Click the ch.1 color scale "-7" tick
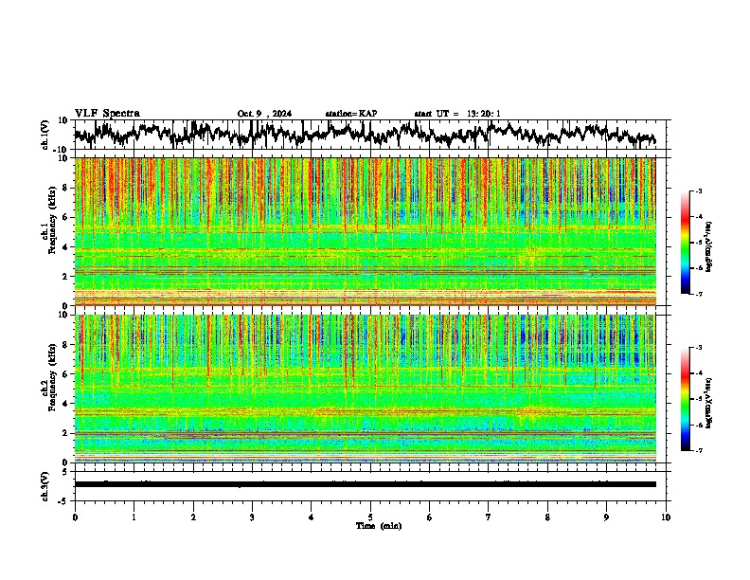Viewport: 750px width, 580px height. 699,294
